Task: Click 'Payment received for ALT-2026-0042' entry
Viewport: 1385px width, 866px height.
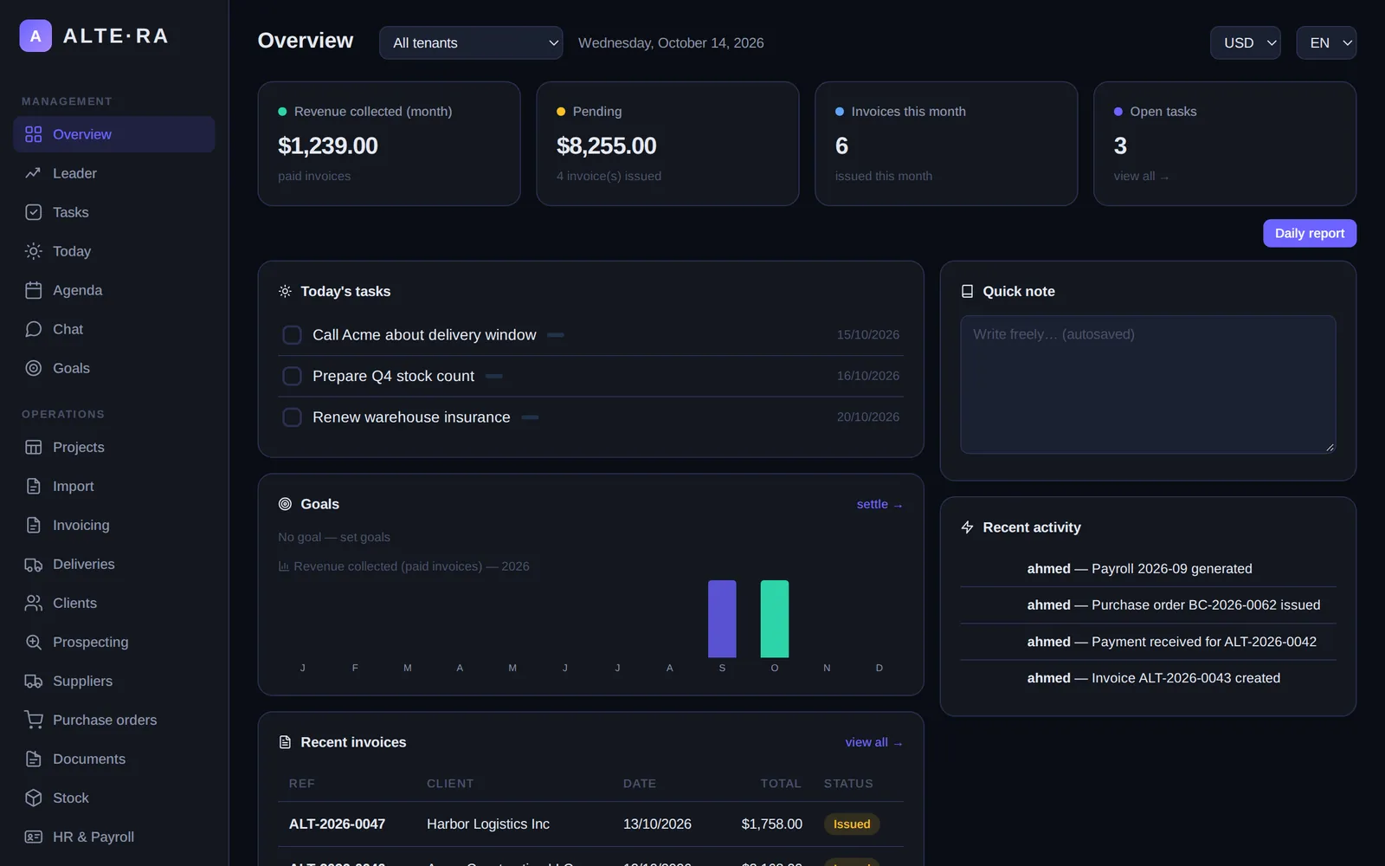Action: click(1148, 642)
